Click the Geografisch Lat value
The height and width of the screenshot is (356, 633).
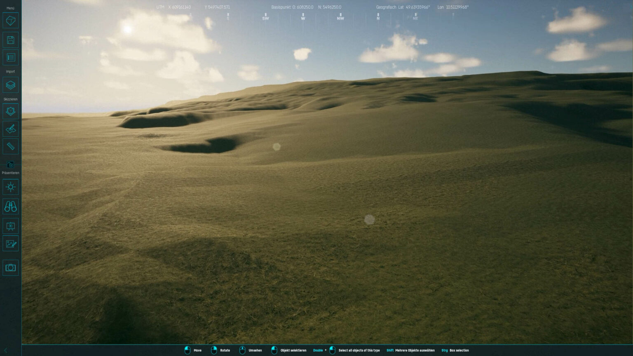[414, 7]
